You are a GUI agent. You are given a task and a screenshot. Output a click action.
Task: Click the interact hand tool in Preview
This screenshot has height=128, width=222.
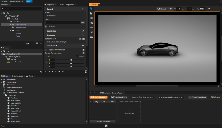tap(92, 9)
